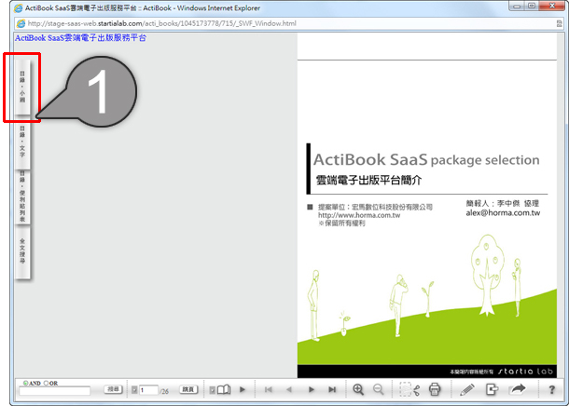Click the total pages text /26
The image size is (569, 406).
(x=164, y=391)
